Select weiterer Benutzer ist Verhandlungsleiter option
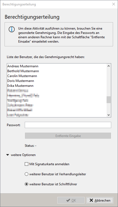 (x=26, y=174)
